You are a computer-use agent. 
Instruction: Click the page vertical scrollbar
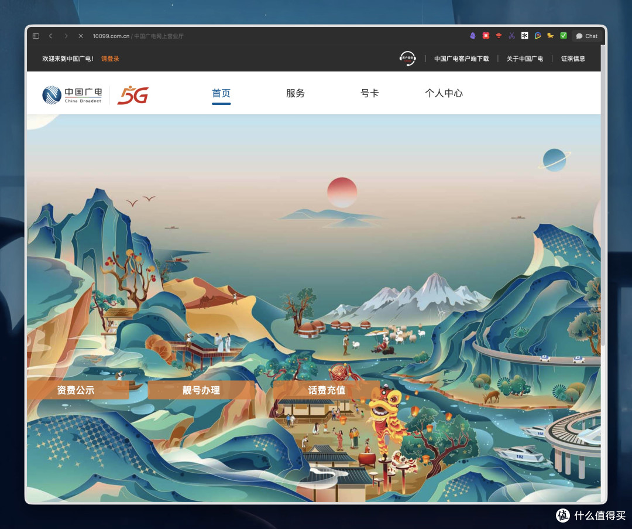(603, 194)
